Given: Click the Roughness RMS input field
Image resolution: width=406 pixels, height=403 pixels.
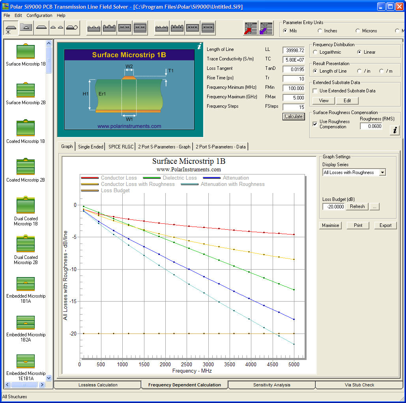Looking at the screenshot, I should point(371,126).
